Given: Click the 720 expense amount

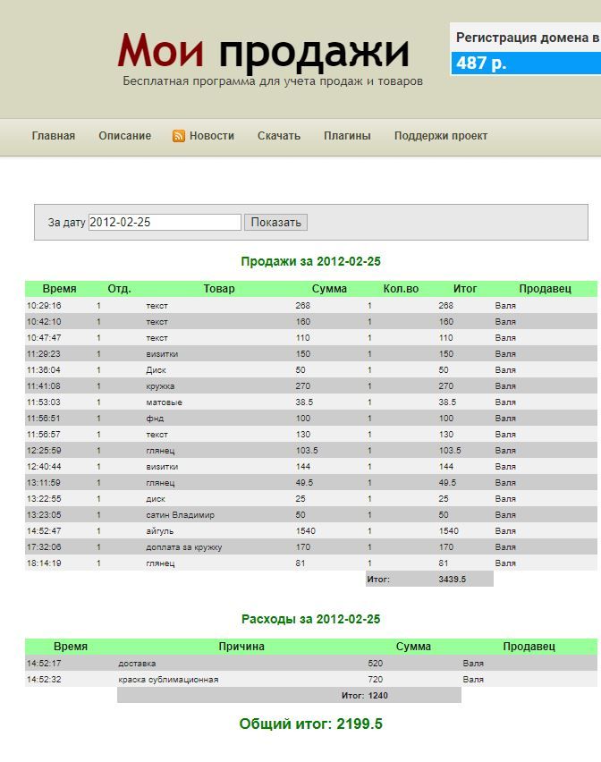Looking at the screenshot, I should [x=375, y=680].
